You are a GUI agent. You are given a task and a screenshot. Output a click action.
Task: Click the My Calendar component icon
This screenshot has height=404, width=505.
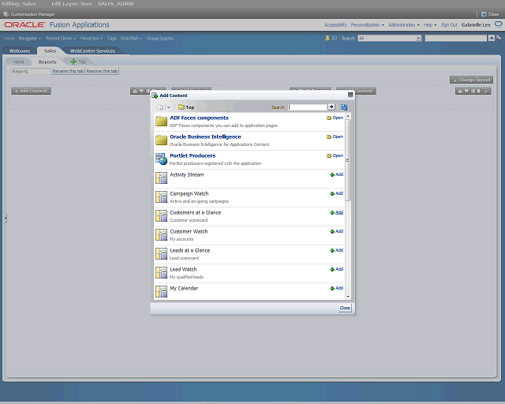[161, 292]
